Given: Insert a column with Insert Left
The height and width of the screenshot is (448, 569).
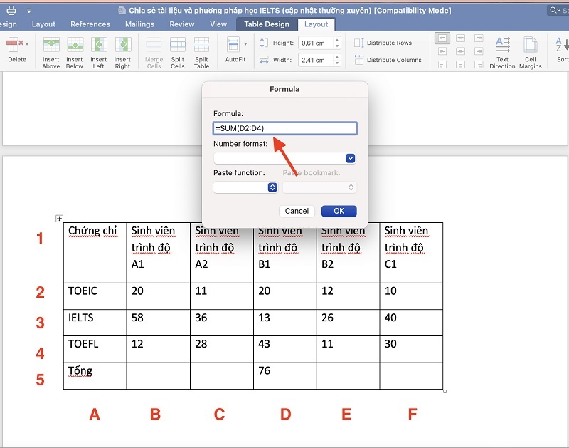Looking at the screenshot, I should pyautogui.click(x=99, y=47).
